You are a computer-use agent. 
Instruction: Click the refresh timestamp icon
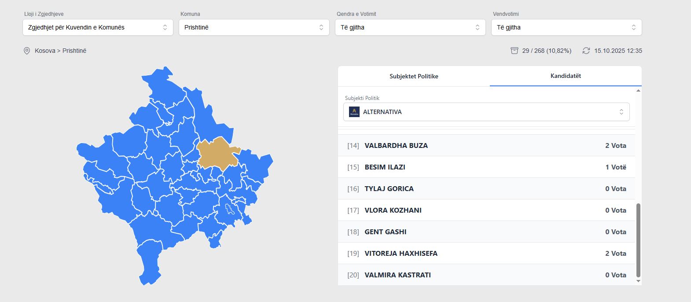coord(586,51)
